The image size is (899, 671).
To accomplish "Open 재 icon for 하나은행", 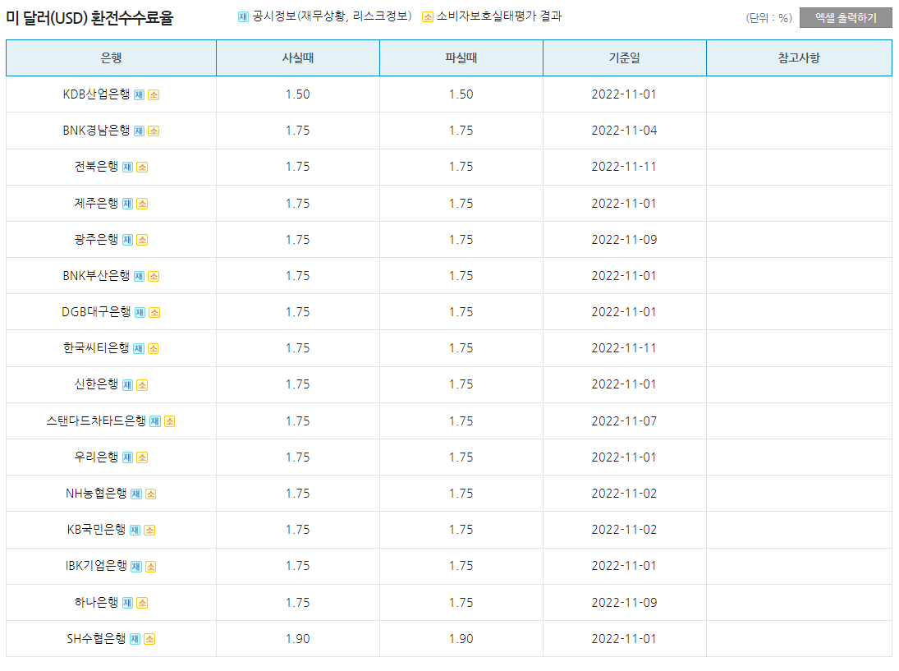I will [x=128, y=602].
